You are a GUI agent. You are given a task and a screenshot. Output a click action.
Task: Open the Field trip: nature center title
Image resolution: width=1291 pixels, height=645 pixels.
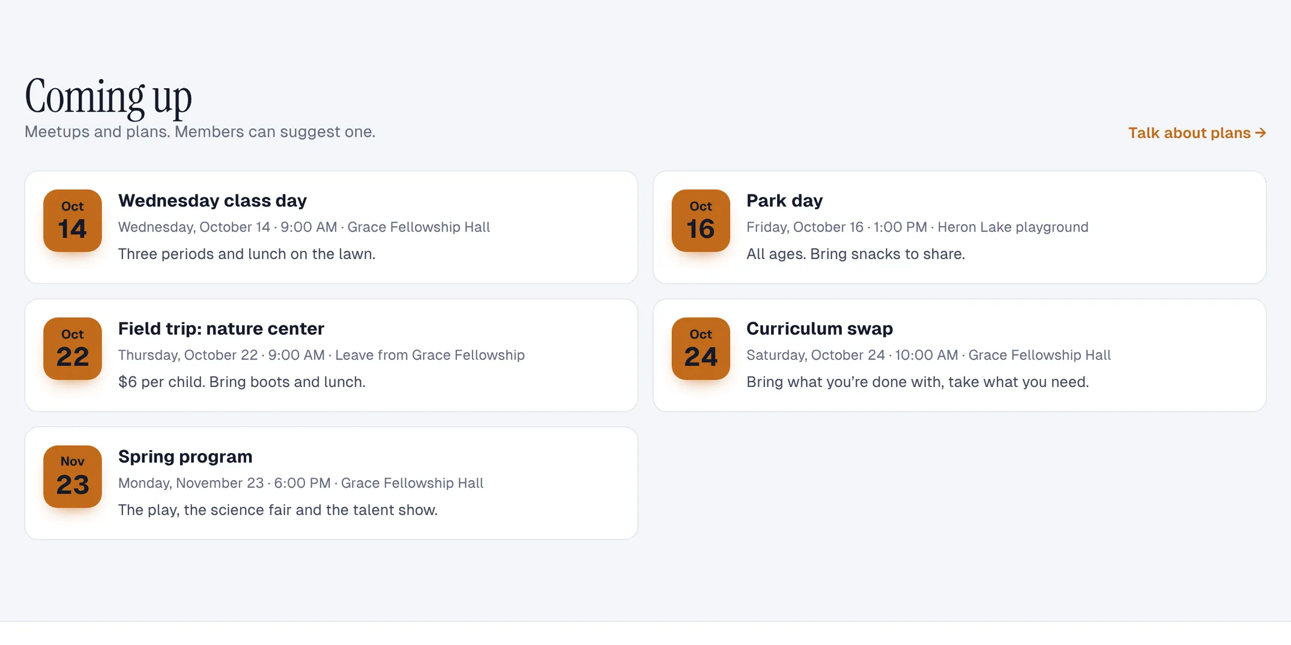pyautogui.click(x=221, y=328)
